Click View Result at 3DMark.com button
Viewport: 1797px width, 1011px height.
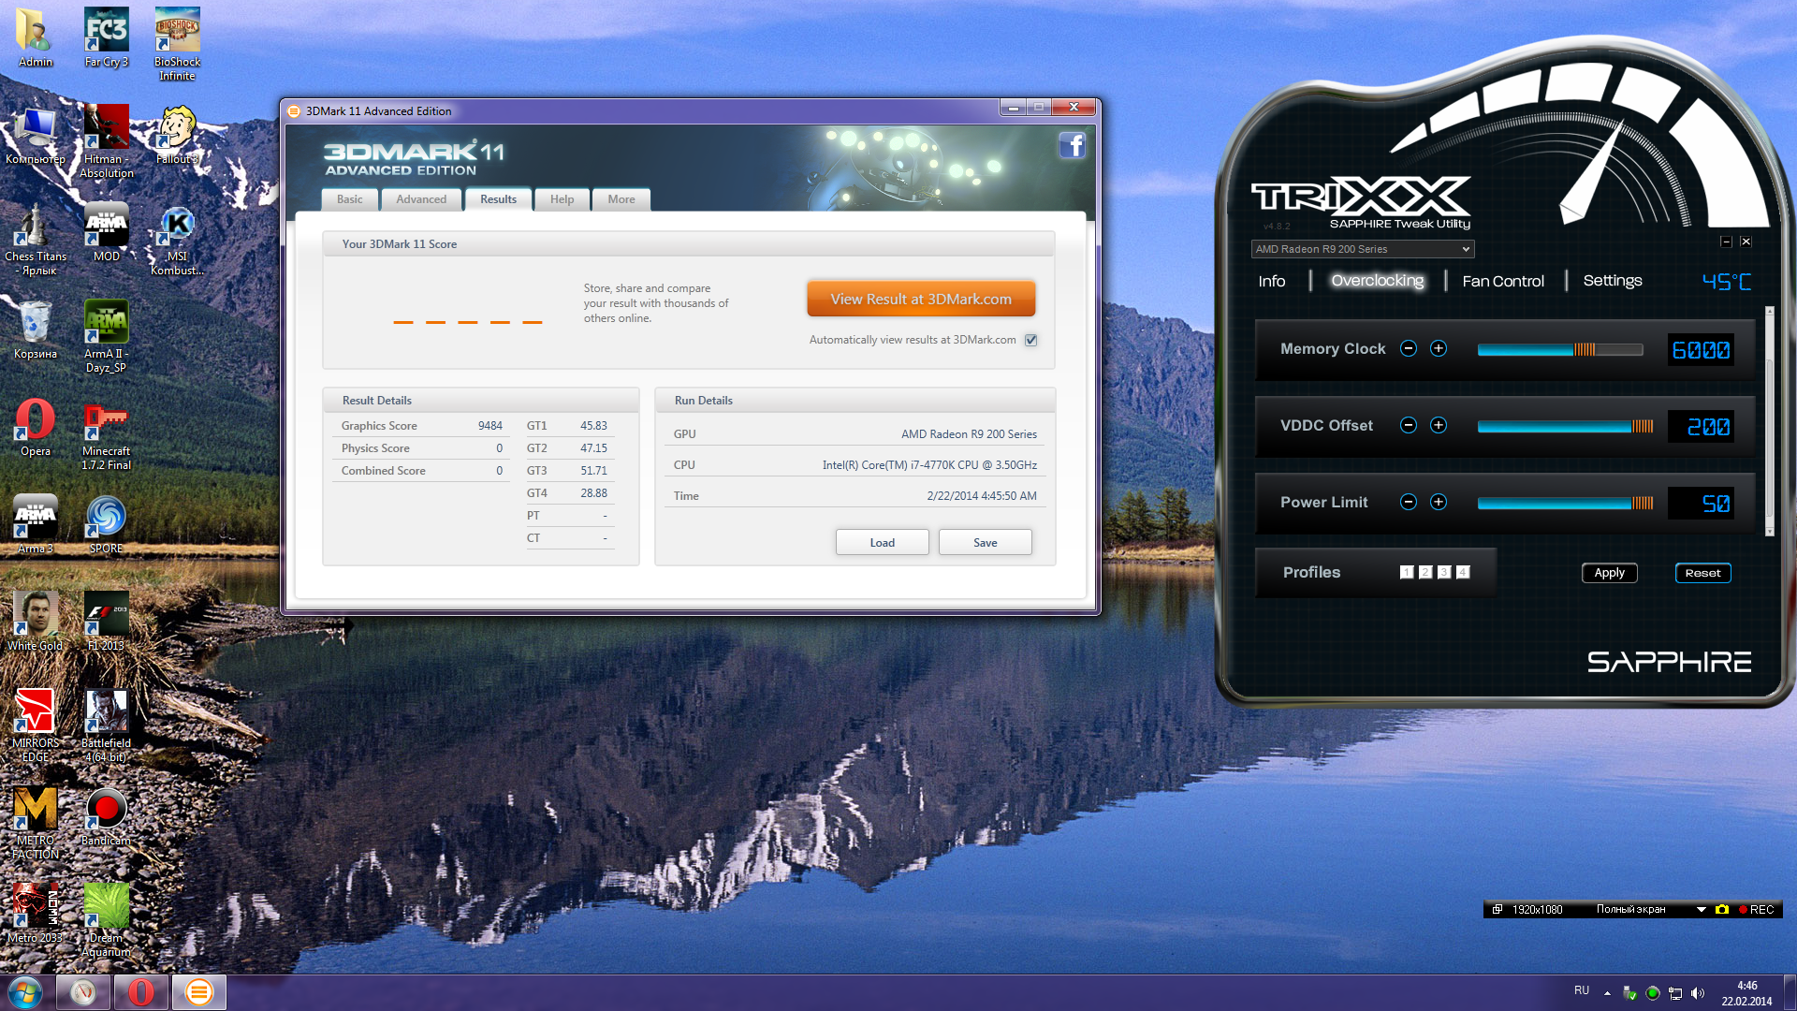[921, 300]
